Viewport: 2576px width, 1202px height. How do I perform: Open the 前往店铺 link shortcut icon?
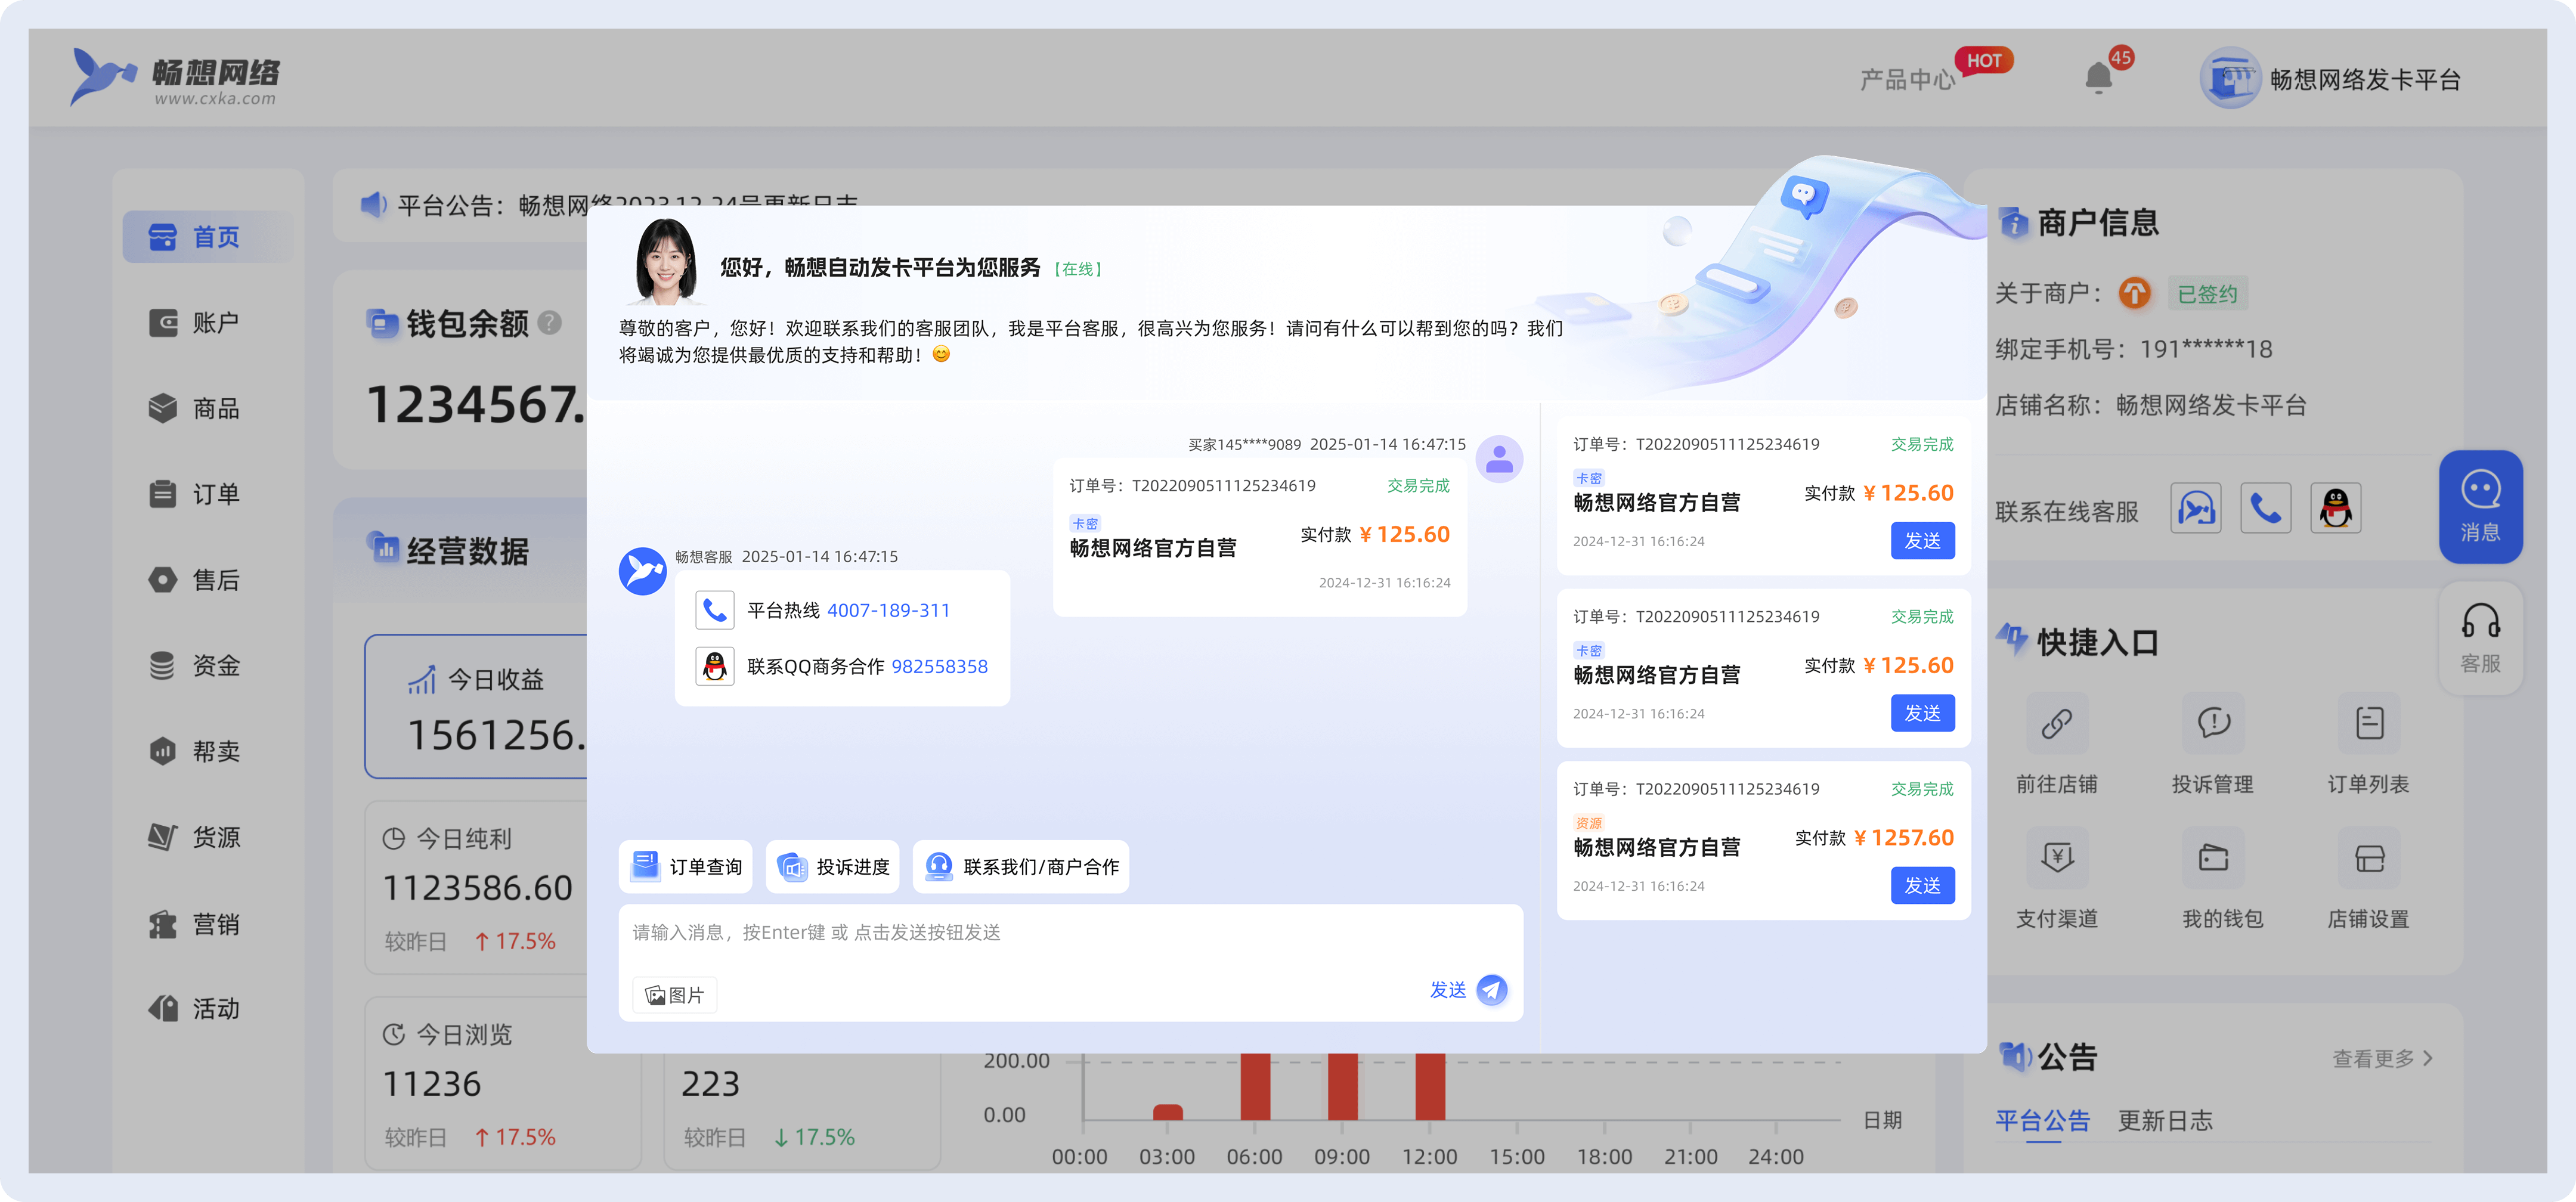(2056, 723)
